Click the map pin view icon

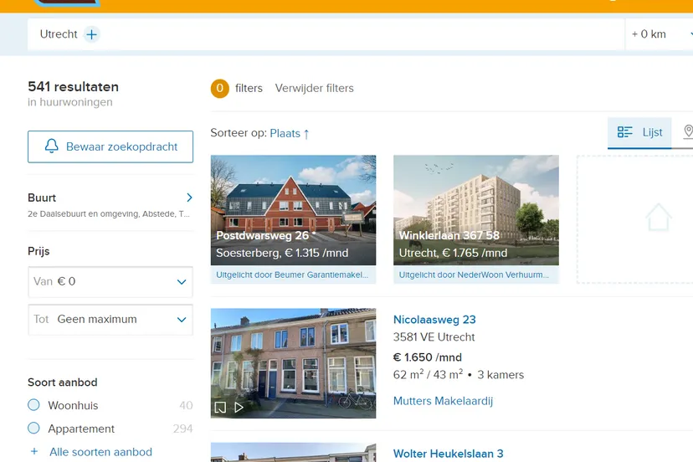pos(687,132)
